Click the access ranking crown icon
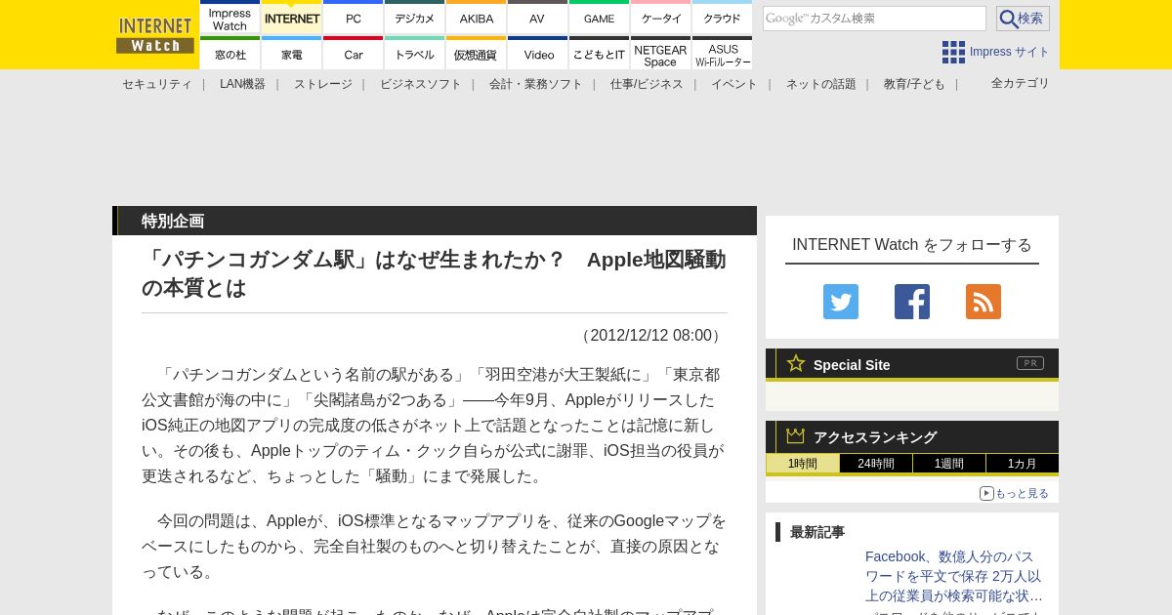The image size is (1172, 615). pos(795,435)
